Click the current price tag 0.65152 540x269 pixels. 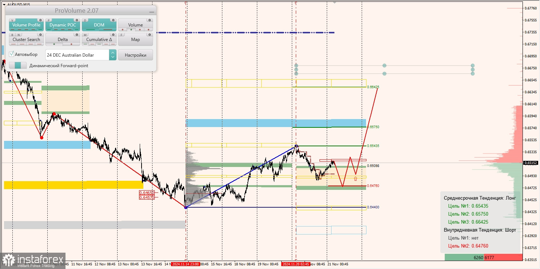530,163
